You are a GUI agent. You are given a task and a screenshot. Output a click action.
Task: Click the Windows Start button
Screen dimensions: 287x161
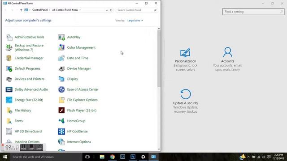(x=5, y=157)
